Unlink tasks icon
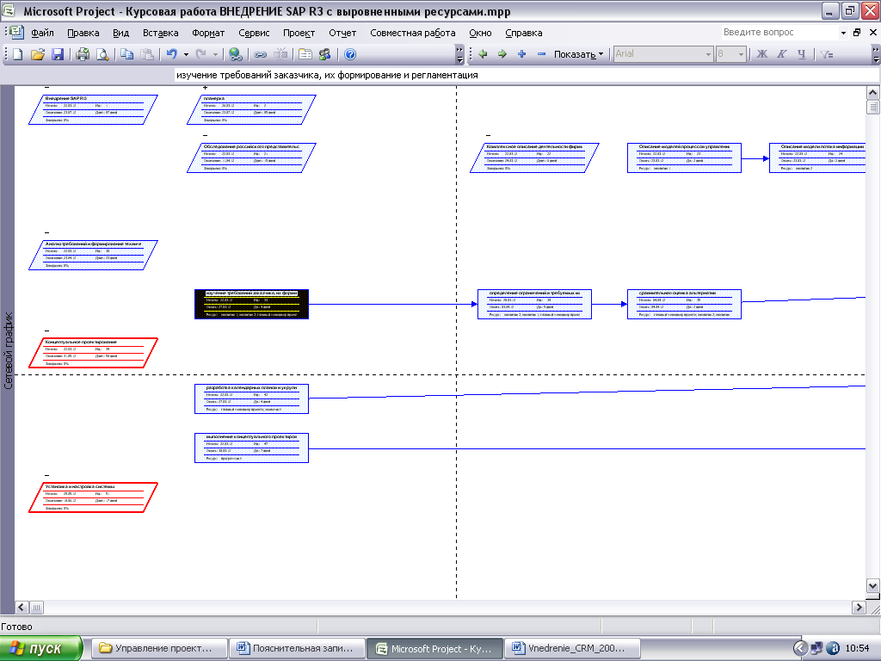Screen dimensions: 881x661 280,54
